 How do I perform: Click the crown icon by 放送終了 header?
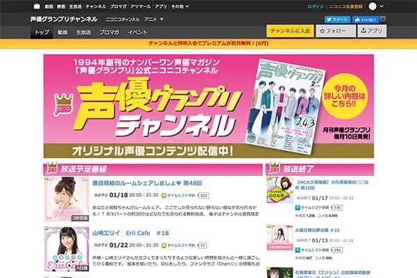tap(274, 167)
